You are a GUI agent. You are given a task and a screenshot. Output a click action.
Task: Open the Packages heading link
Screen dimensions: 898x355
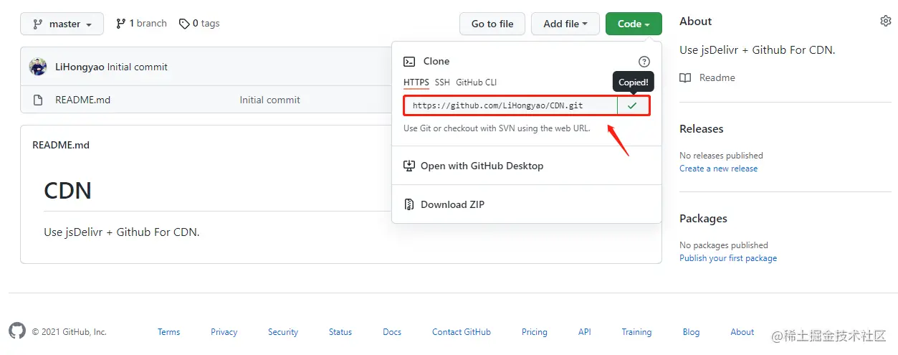[x=703, y=219]
